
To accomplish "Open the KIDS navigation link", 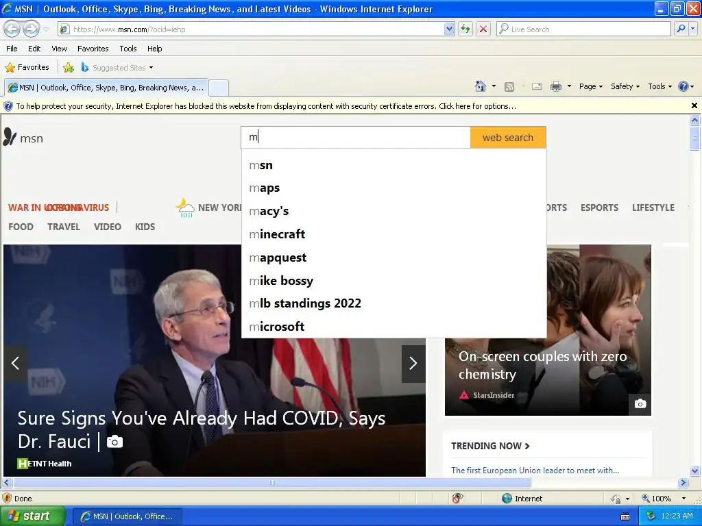I will (x=145, y=227).
